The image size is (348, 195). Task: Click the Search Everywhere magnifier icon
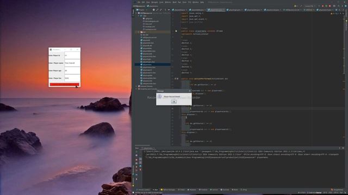tap(338, 6)
